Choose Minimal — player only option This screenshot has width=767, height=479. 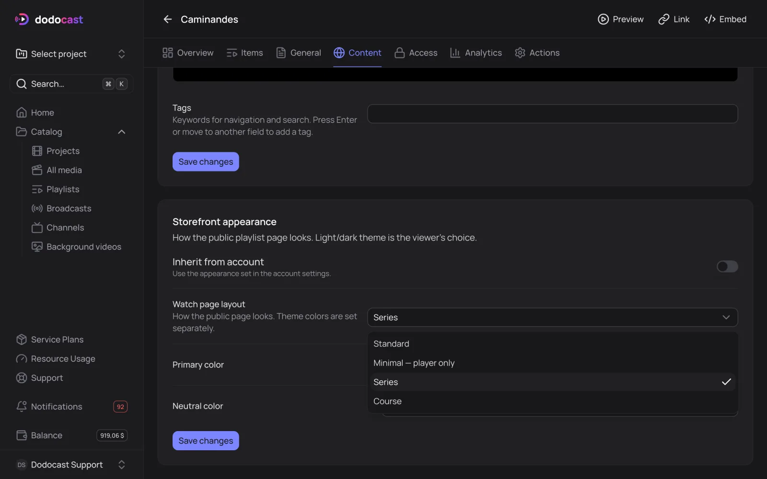coord(552,363)
